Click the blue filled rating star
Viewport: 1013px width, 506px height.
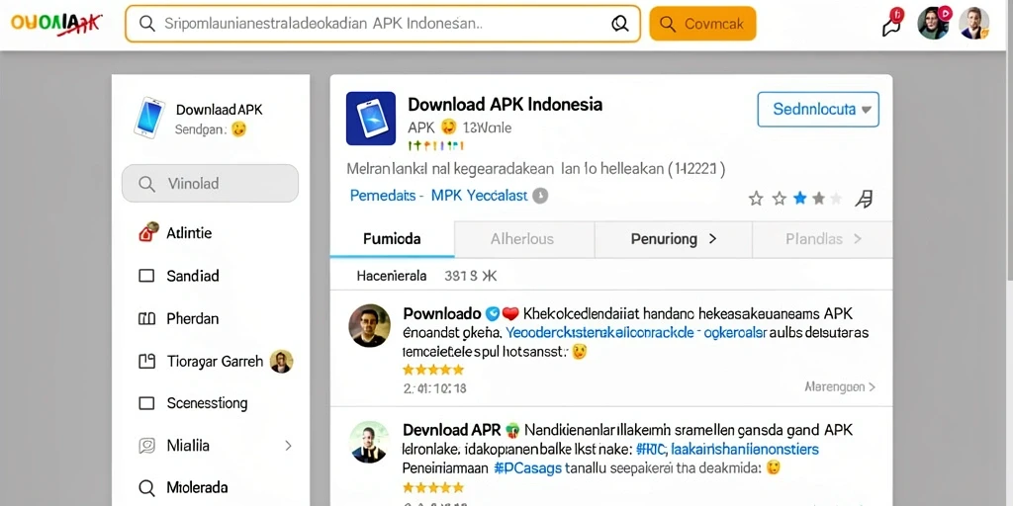click(799, 198)
